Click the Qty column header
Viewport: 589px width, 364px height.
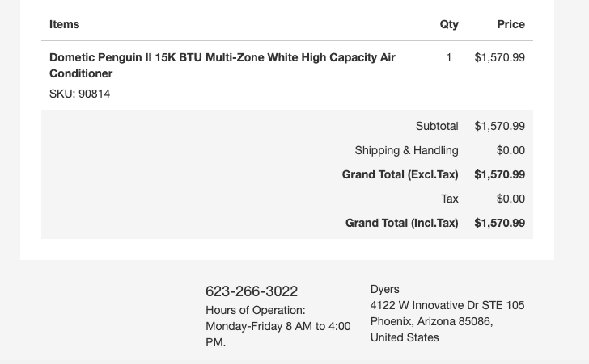point(449,24)
